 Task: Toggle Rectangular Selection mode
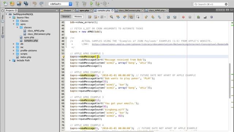click(x=137, y=17)
